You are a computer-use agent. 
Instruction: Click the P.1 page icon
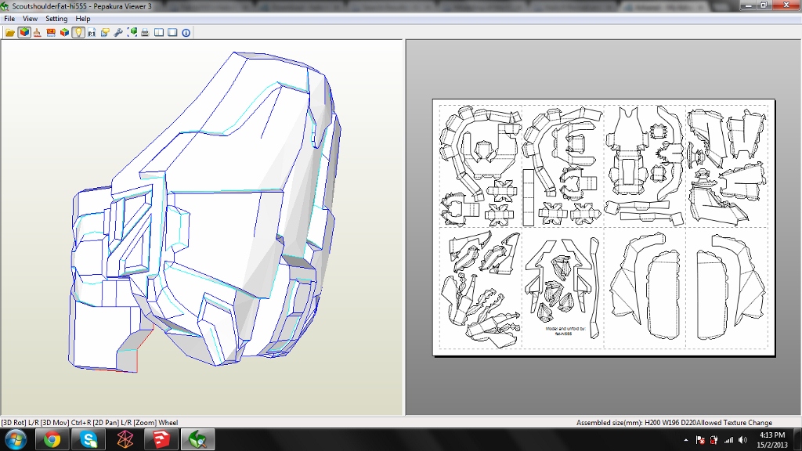[x=92, y=33]
